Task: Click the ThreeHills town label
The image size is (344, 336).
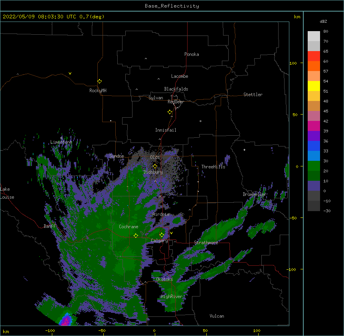Action: tap(213, 167)
